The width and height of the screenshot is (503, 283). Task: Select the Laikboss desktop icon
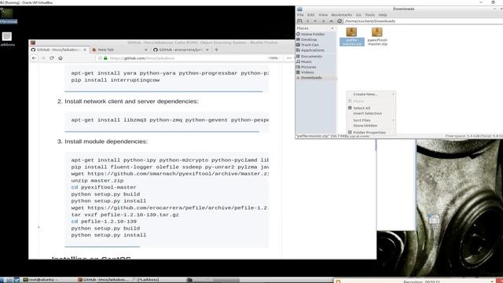[7, 39]
